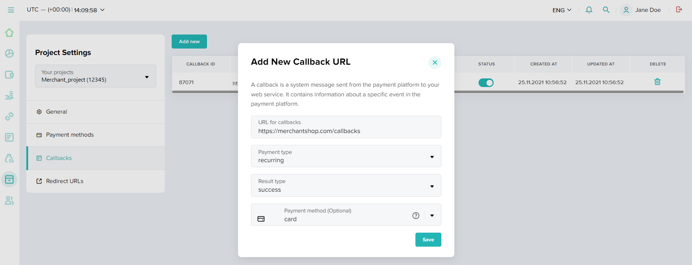Open Redirect URLs settings item

65,181
